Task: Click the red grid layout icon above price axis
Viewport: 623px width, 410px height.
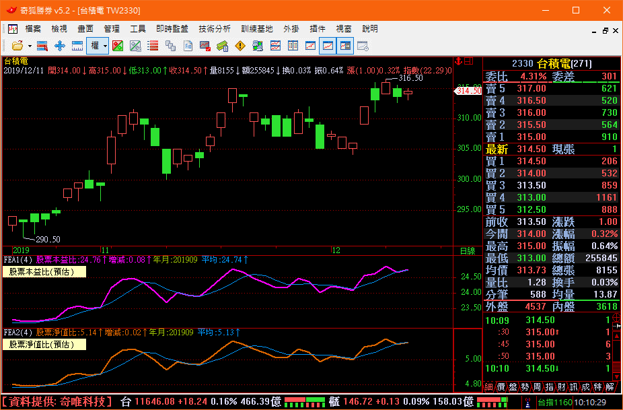Action: pyautogui.click(x=469, y=61)
